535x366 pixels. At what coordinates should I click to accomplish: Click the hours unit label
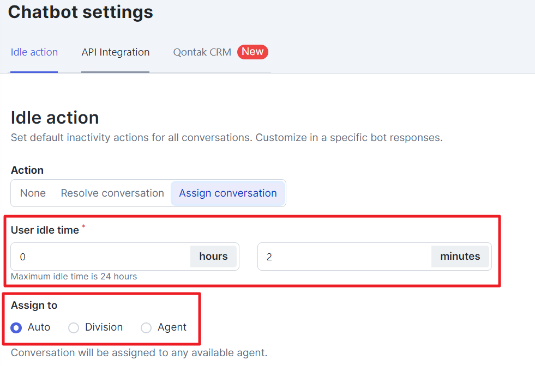tap(213, 257)
